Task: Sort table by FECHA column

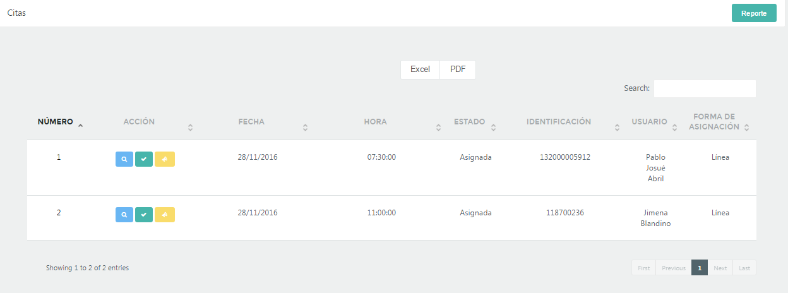Action: [x=251, y=122]
